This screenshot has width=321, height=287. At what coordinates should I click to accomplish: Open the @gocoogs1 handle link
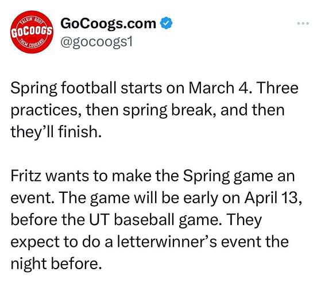click(96, 42)
